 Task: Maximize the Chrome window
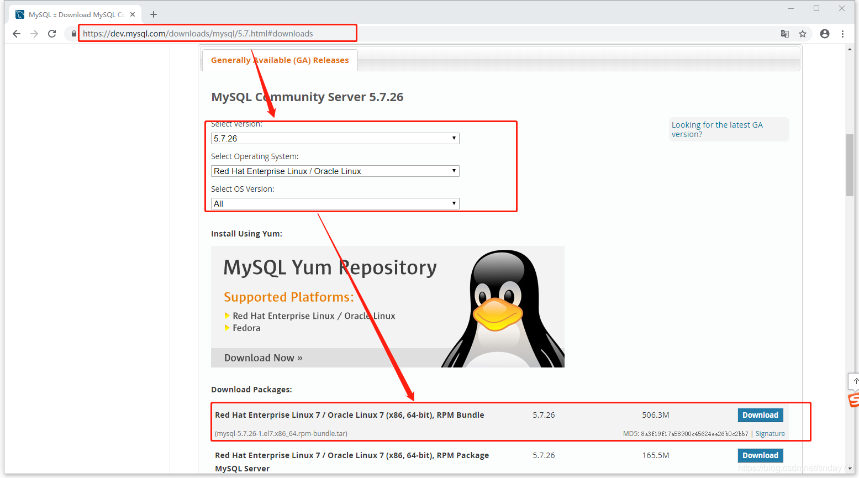[816, 8]
